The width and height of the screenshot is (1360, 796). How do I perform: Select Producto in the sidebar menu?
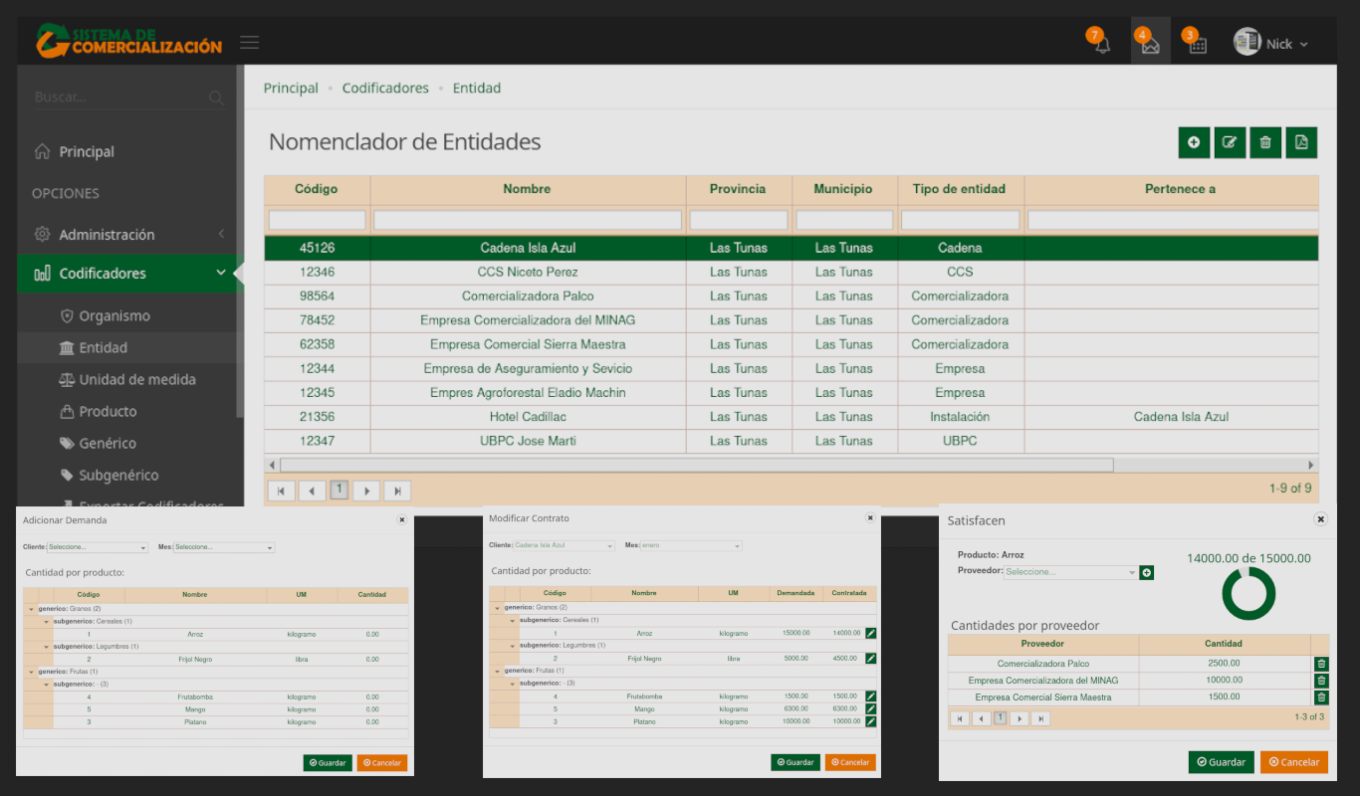point(108,411)
